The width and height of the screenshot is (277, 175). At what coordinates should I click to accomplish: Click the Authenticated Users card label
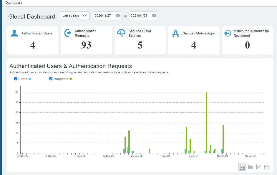(x=37, y=33)
